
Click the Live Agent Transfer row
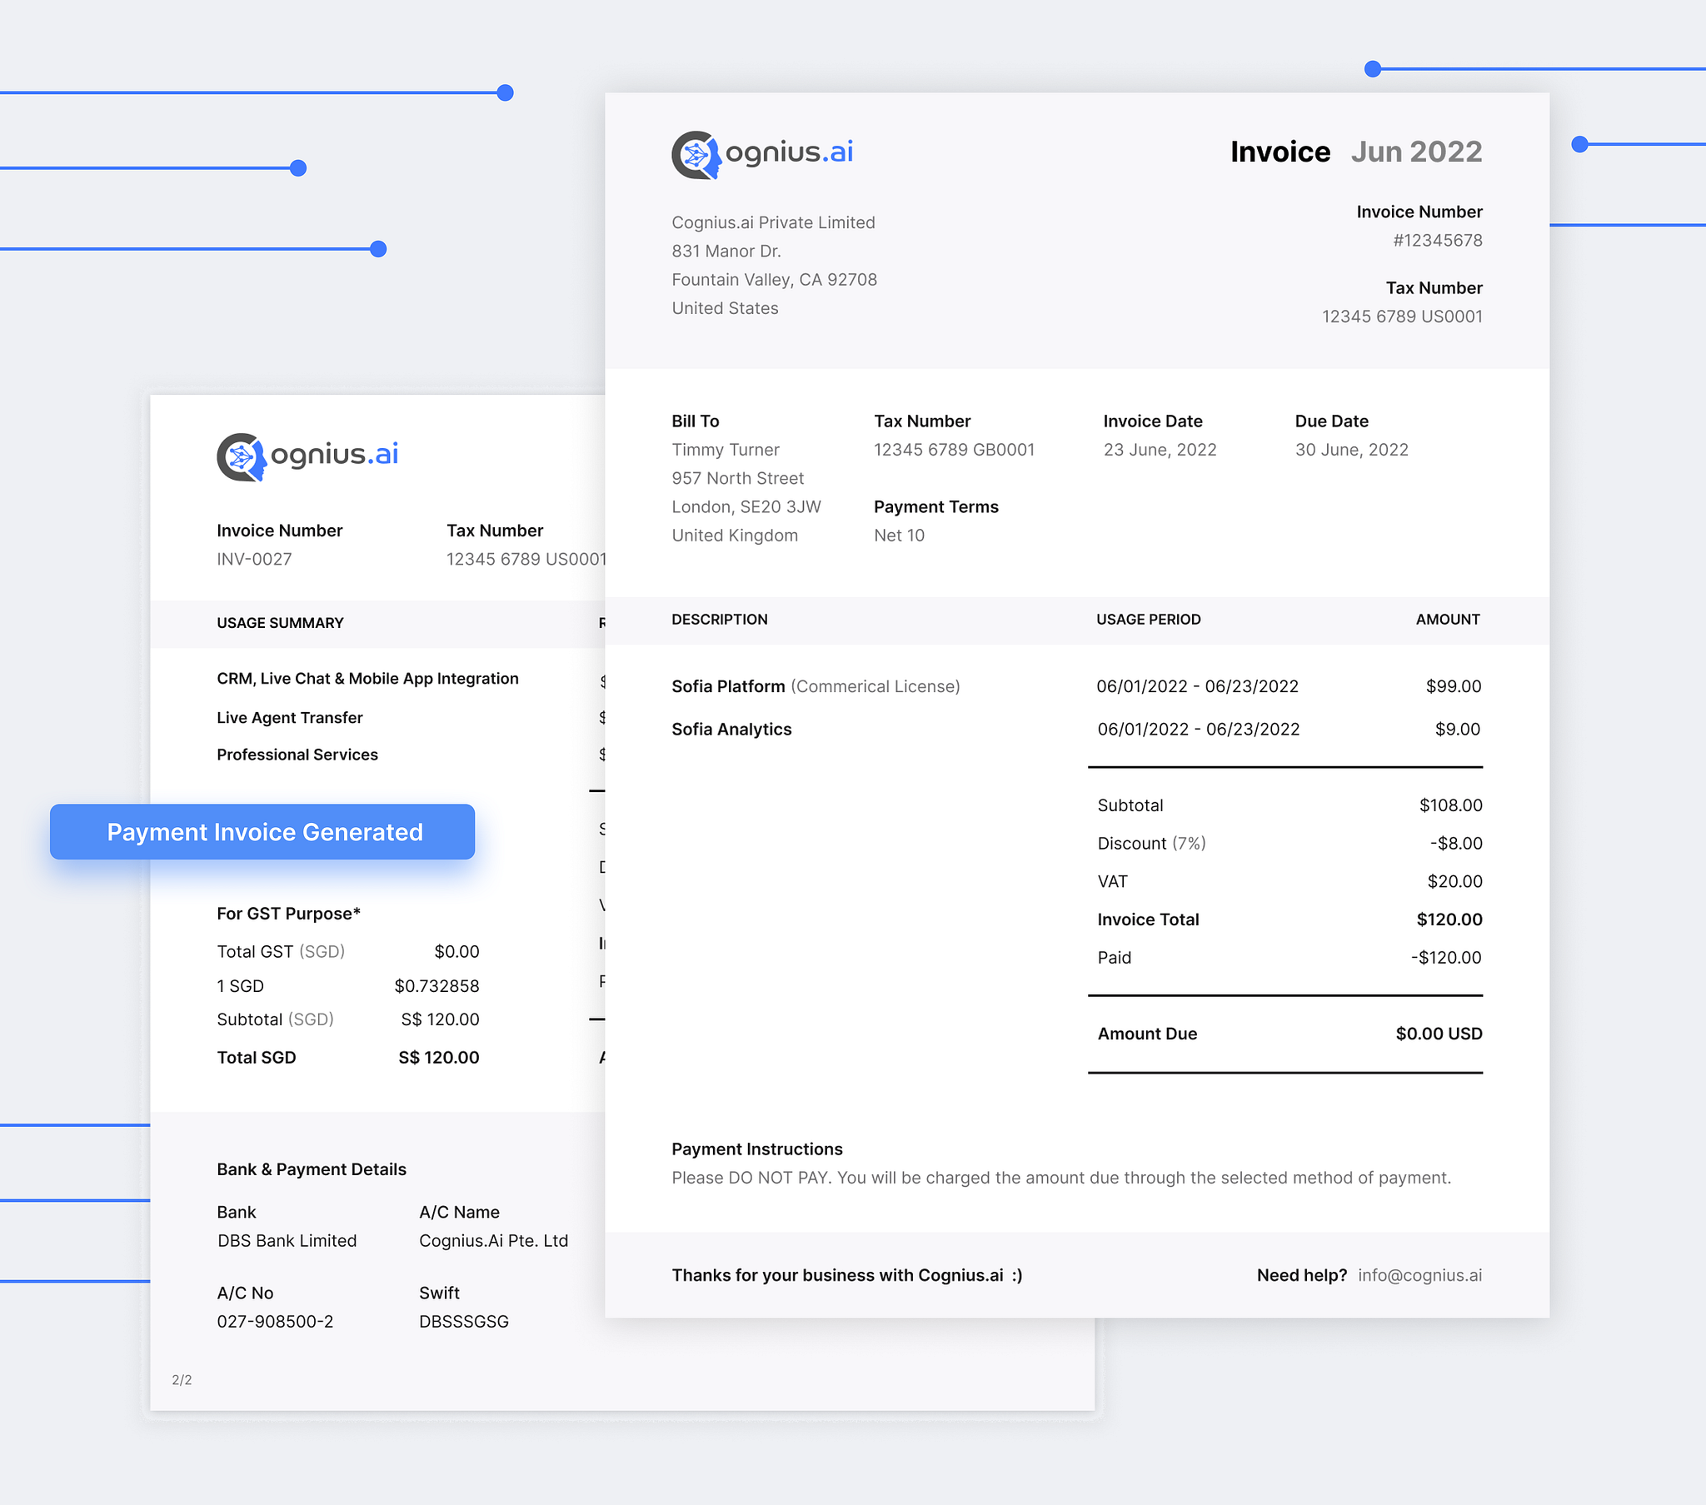pyautogui.click(x=289, y=718)
